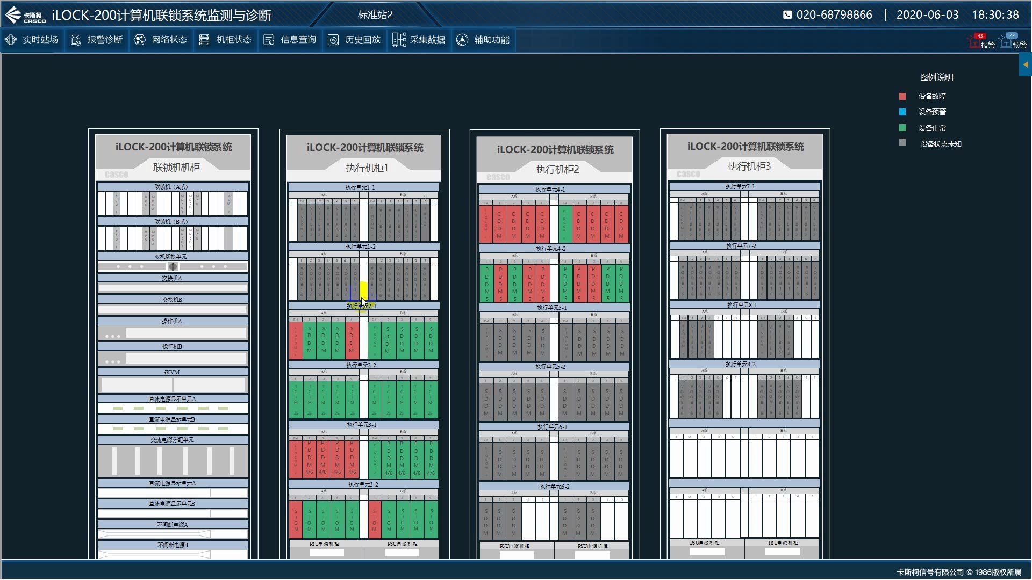
Task: Click the rack icon beside 机柜状态
Action: (204, 40)
